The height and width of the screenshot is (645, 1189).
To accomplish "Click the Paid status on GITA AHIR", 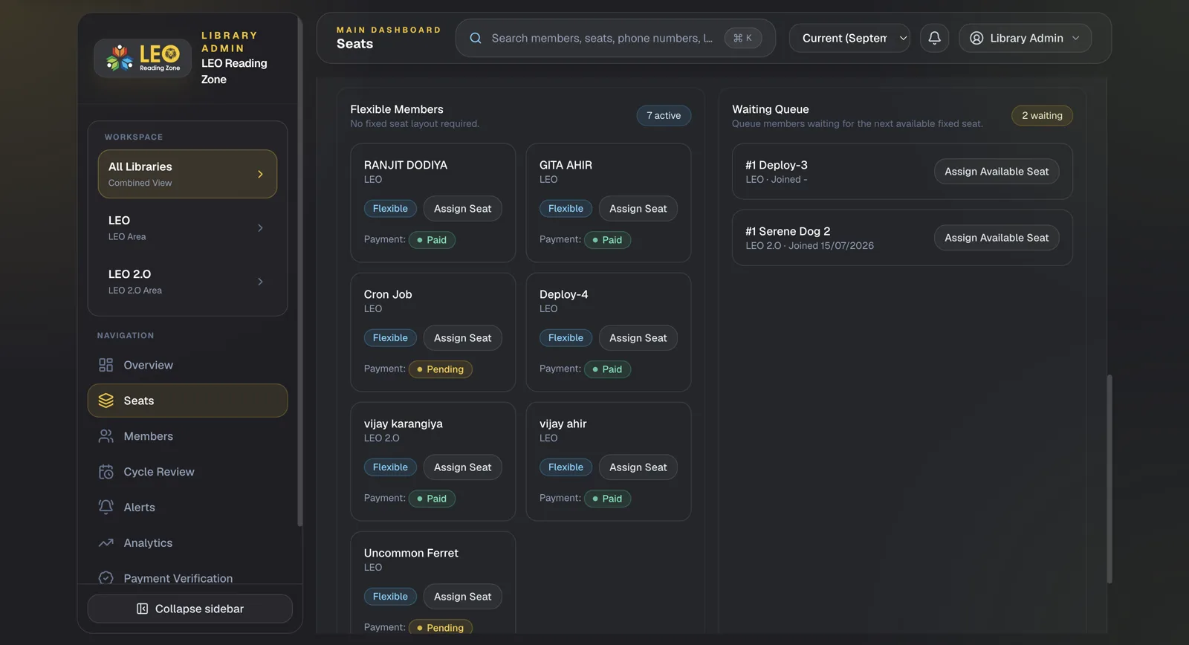I will pyautogui.click(x=607, y=240).
